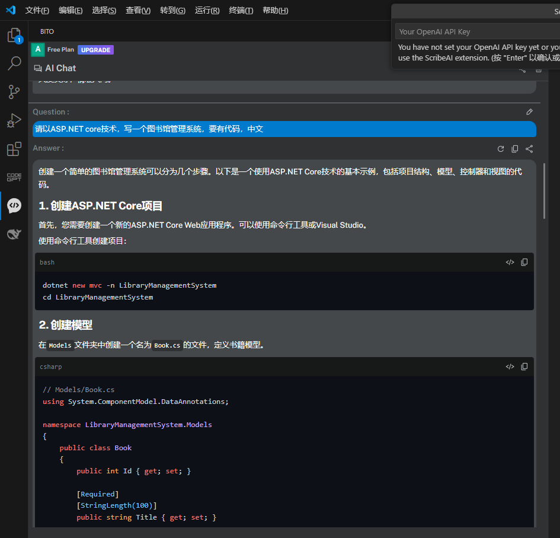The height and width of the screenshot is (538, 560).
Task: Open the 终端(T) menu
Action: tap(241, 10)
